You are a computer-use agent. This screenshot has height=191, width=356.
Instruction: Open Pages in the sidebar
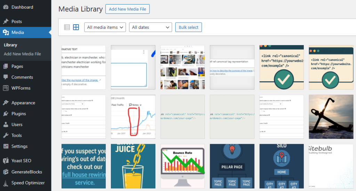[17, 66]
